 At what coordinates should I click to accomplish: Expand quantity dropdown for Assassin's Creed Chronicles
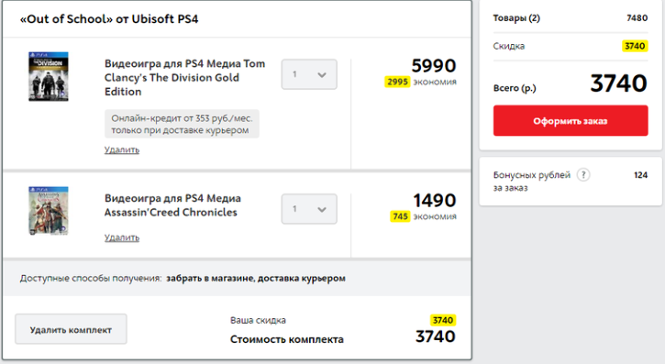[309, 209]
